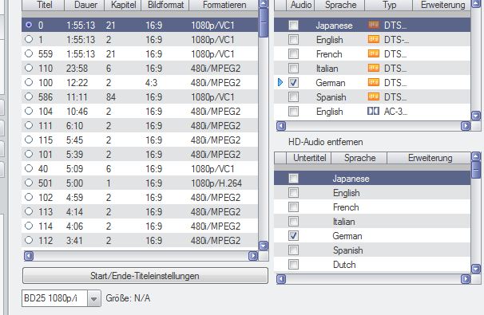Check the Italian subtitle checkbox

[293, 221]
